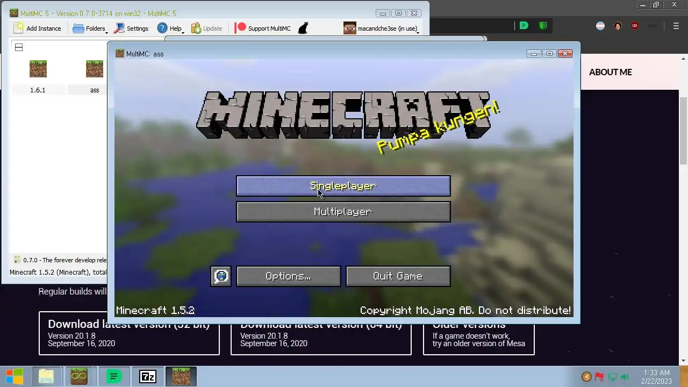688x387 pixels.
Task: Open the uBlock Origin extension icon
Action: click(x=635, y=26)
